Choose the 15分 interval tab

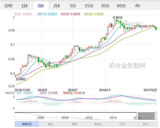pos(89,6)
